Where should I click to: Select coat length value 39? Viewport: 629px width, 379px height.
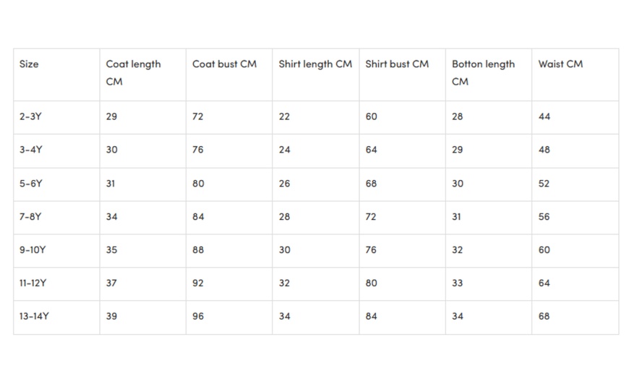[111, 317]
